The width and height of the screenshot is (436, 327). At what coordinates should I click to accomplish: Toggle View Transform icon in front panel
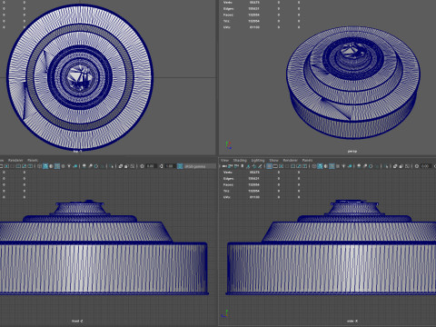(x=180, y=166)
